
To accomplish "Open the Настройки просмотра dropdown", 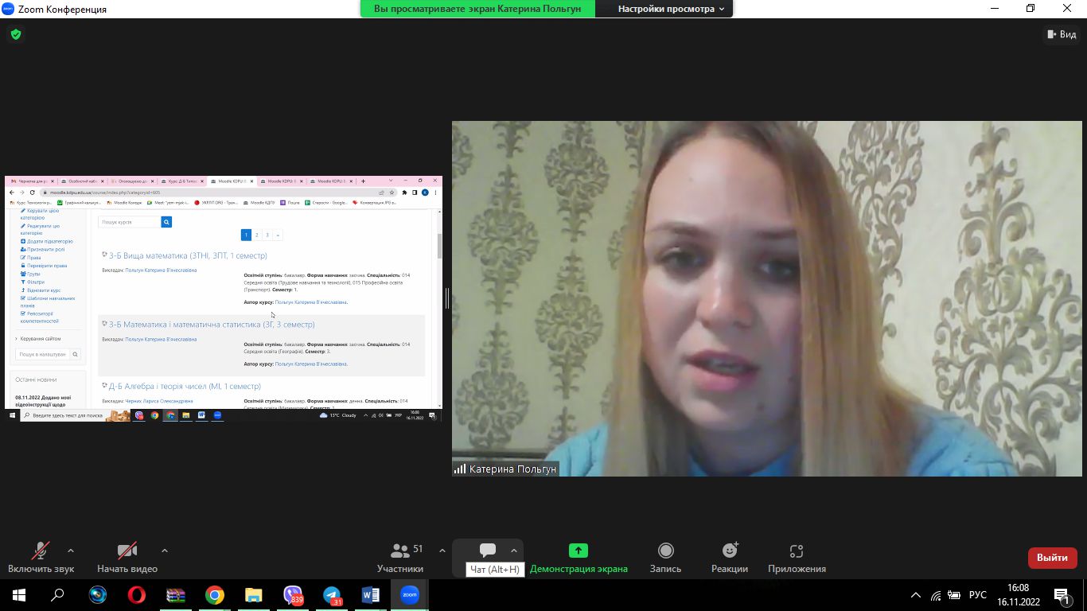I will pyautogui.click(x=671, y=9).
